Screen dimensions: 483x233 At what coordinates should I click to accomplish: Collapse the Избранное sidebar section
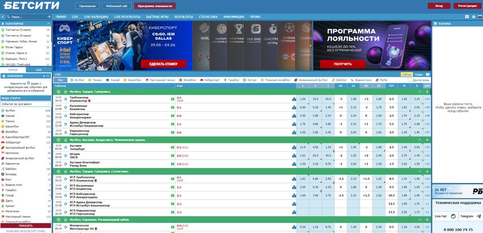click(x=49, y=76)
